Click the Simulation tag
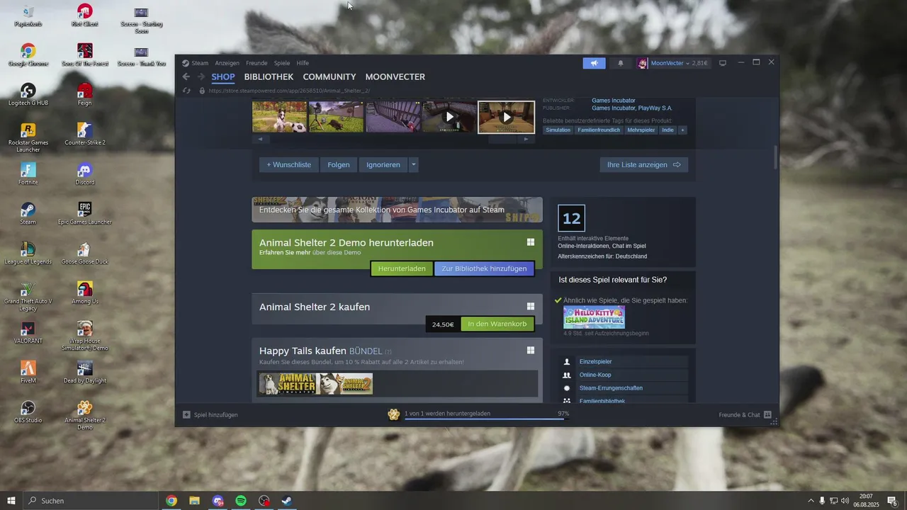 (x=558, y=130)
